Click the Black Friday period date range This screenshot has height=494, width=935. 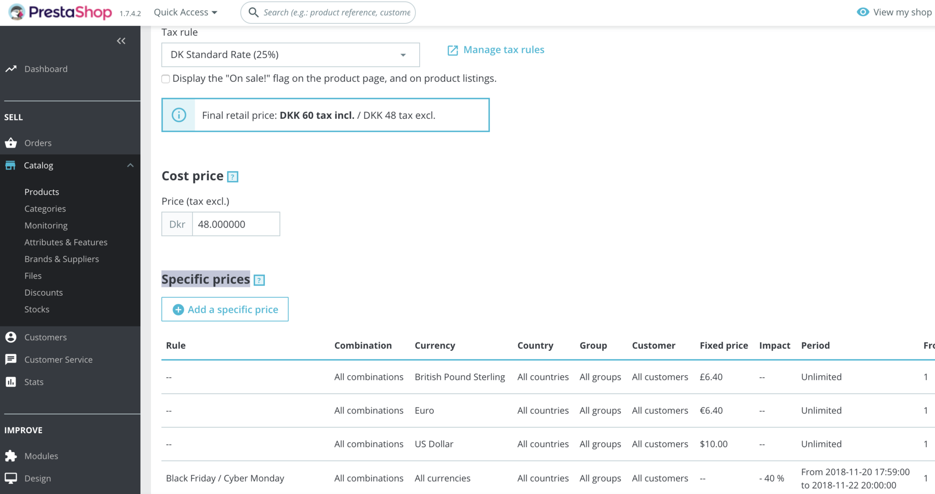tap(856, 478)
